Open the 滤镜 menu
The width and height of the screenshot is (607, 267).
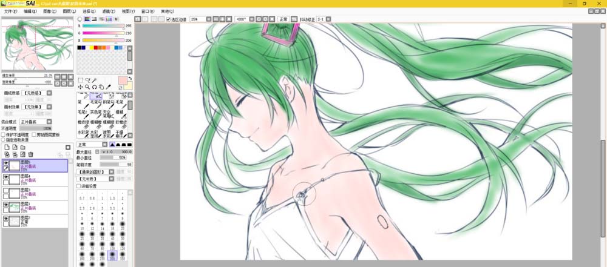[109, 12]
